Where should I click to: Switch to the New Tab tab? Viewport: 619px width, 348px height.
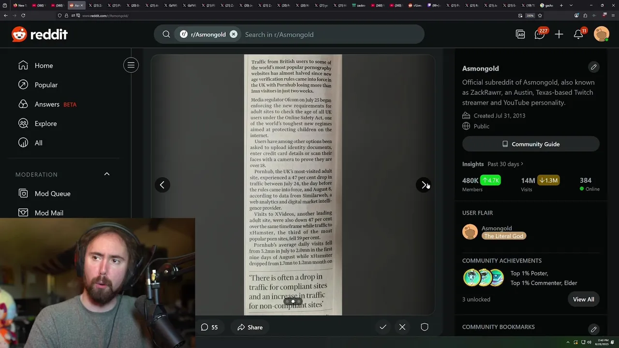coord(20,5)
